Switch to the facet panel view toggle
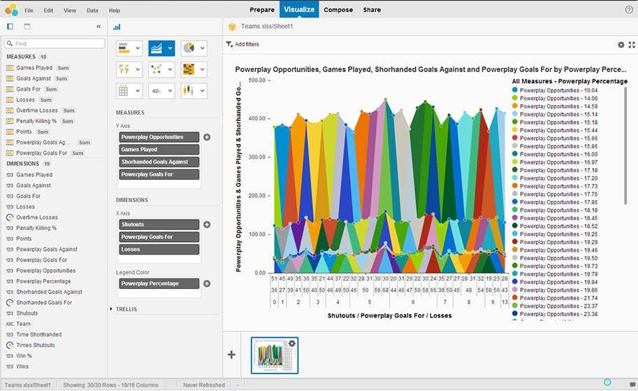Screen dimensions: 638x391 pos(10,27)
